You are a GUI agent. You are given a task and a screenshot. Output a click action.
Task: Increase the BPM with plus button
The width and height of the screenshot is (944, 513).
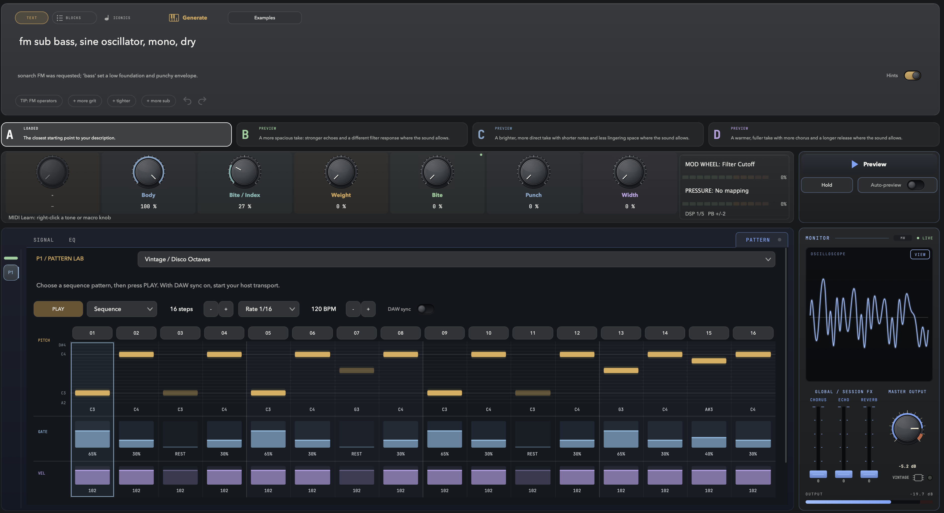(x=368, y=309)
